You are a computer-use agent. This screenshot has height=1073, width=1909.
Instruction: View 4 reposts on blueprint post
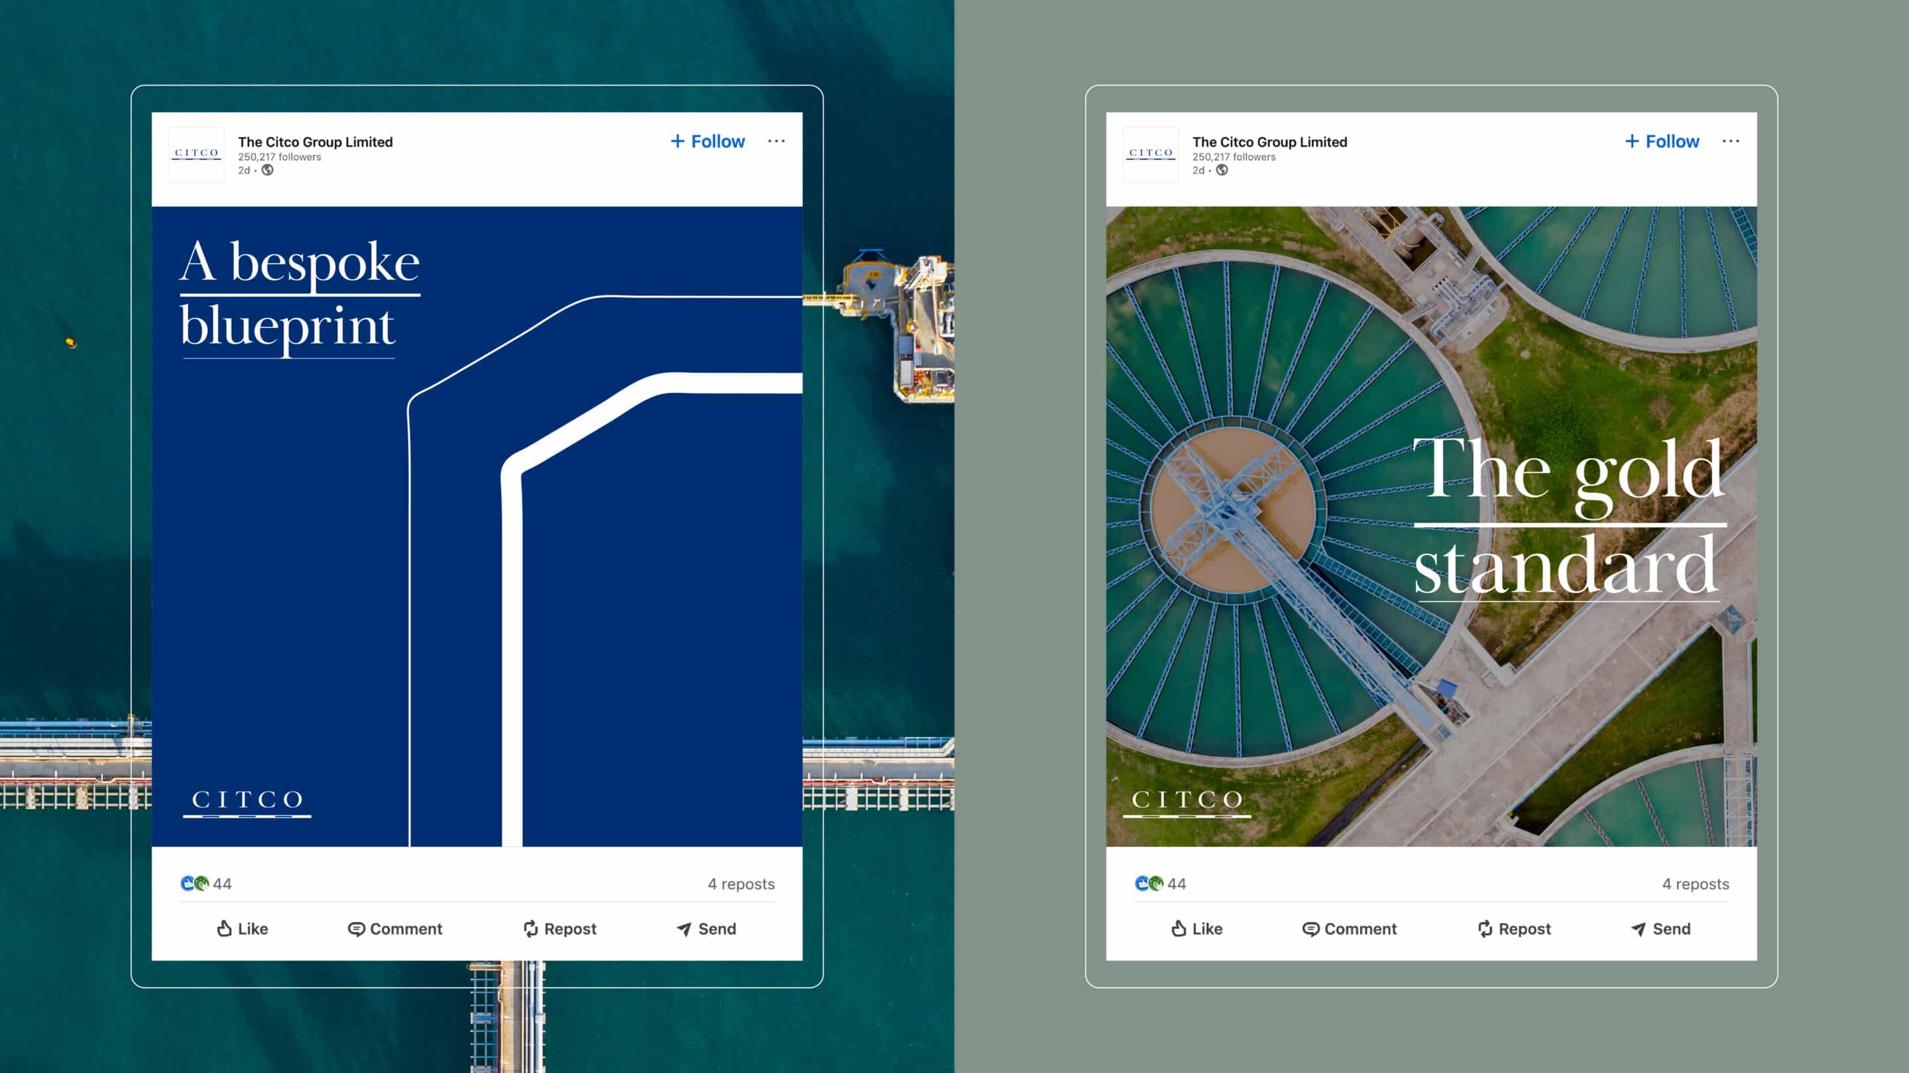point(740,884)
